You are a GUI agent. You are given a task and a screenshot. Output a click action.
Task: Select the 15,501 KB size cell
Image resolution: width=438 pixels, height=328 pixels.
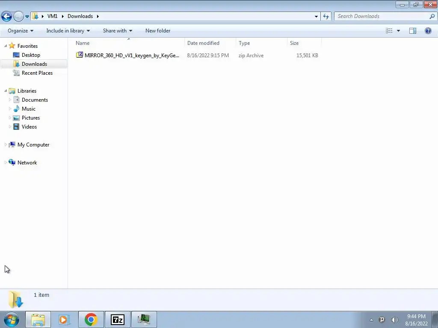click(307, 55)
